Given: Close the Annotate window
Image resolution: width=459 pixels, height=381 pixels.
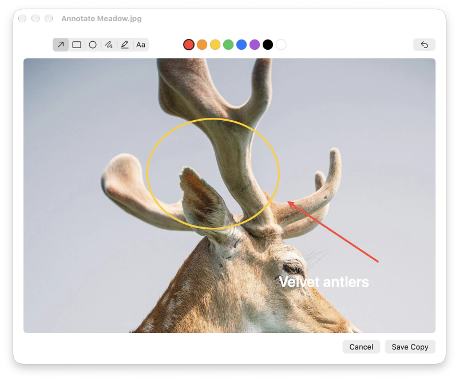Looking at the screenshot, I should click(22, 18).
